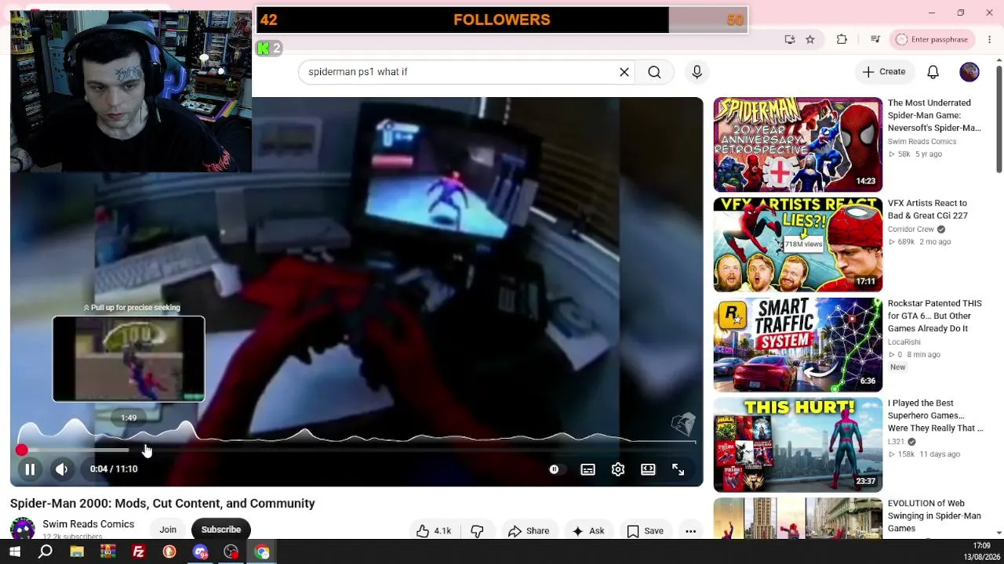The height and width of the screenshot is (564, 1004).
Task: Click the install app icon in address bar
Action: [790, 39]
